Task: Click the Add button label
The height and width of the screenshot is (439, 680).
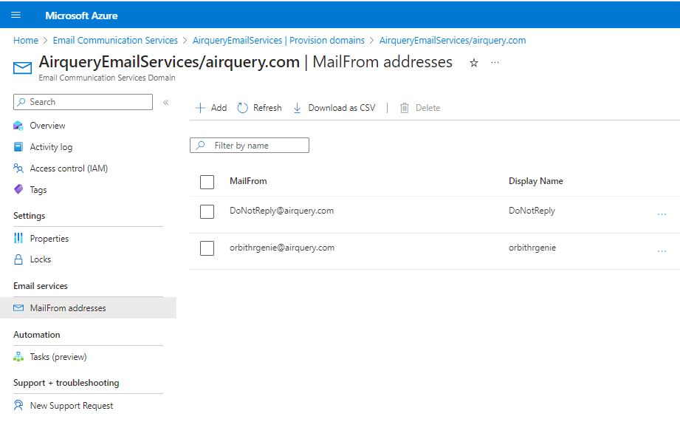Action: [219, 108]
